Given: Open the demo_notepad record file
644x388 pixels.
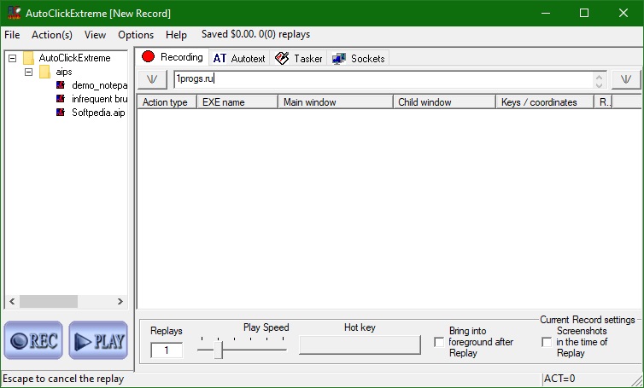Looking at the screenshot, I should tap(99, 85).
